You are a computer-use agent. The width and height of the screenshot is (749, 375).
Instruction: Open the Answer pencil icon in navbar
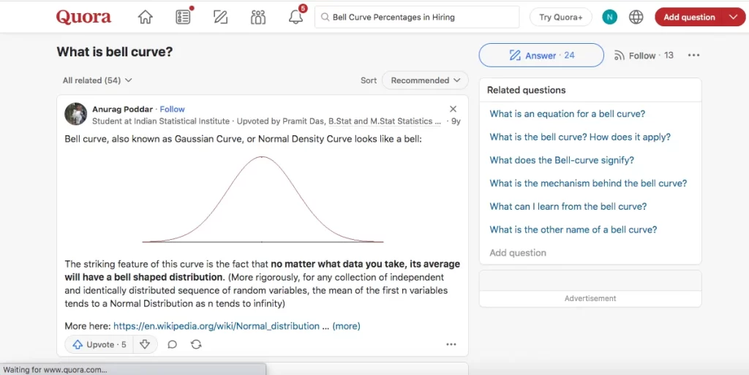pyautogui.click(x=220, y=17)
